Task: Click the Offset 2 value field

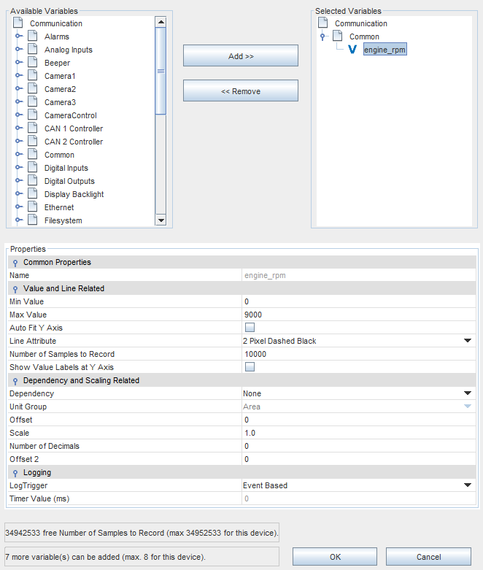Action: pyautogui.click(x=359, y=459)
